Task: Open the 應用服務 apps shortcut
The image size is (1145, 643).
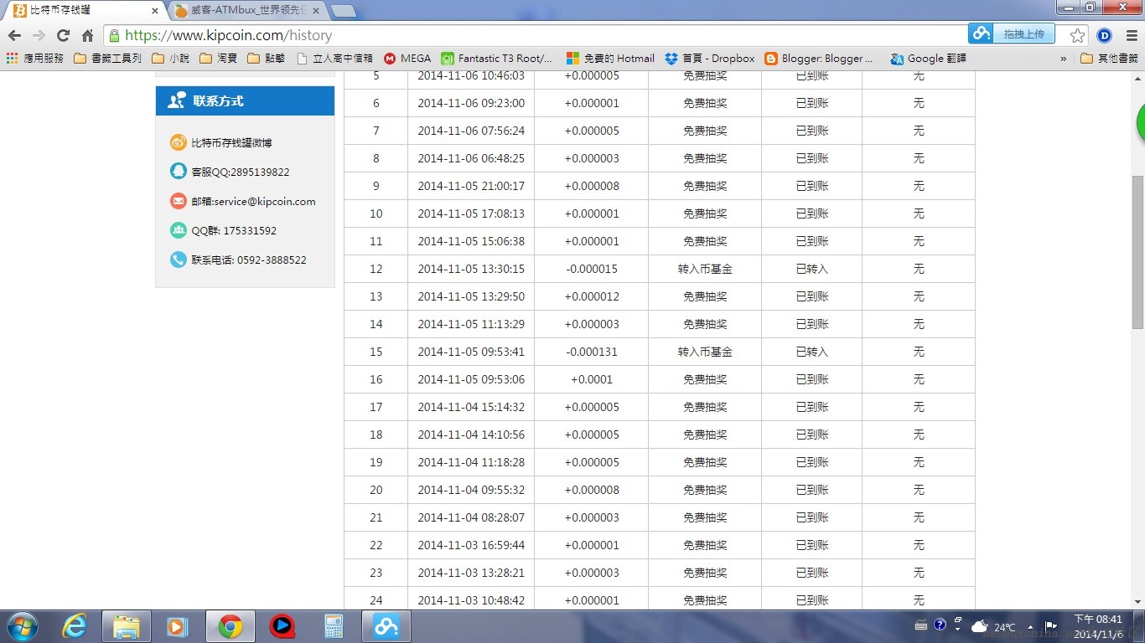Action: (x=34, y=59)
